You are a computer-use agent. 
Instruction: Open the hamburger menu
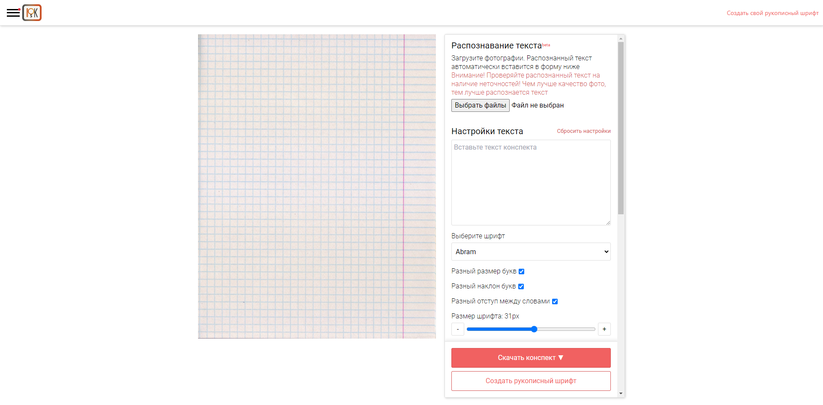pos(13,13)
